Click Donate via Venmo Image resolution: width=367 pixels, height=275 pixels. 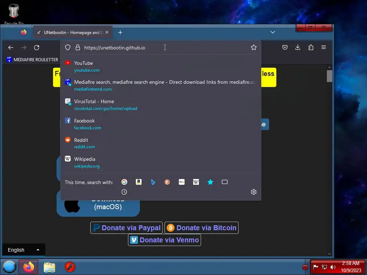click(165, 240)
